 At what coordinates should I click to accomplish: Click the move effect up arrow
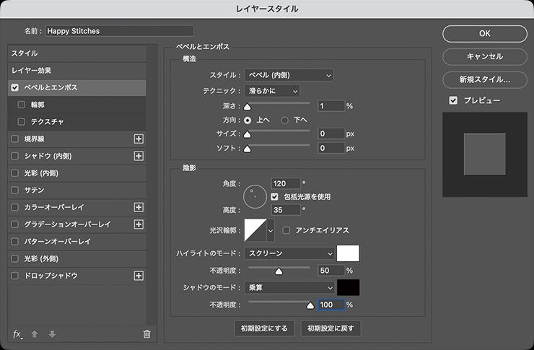coord(35,333)
